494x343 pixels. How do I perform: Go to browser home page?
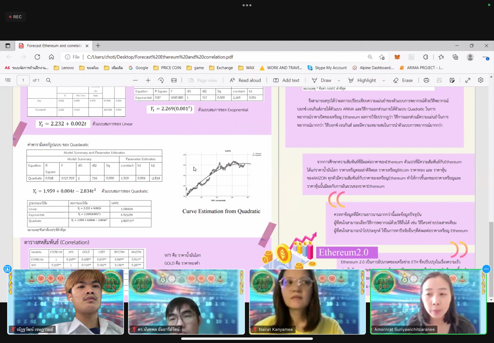[51, 57]
